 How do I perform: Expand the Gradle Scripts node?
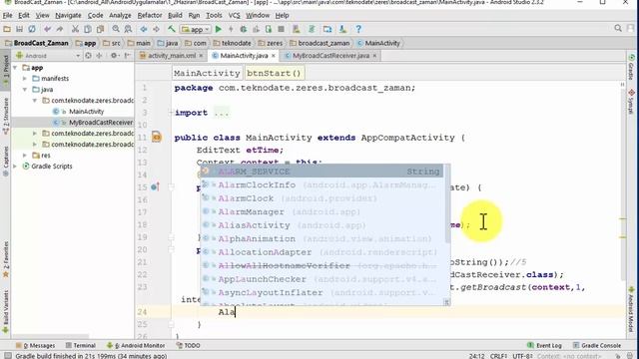pos(16,167)
